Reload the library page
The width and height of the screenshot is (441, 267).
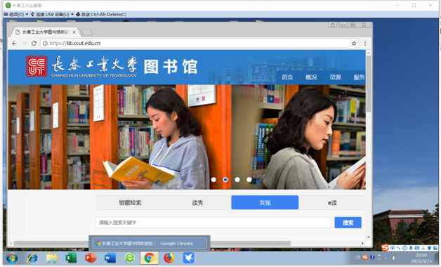(34, 44)
